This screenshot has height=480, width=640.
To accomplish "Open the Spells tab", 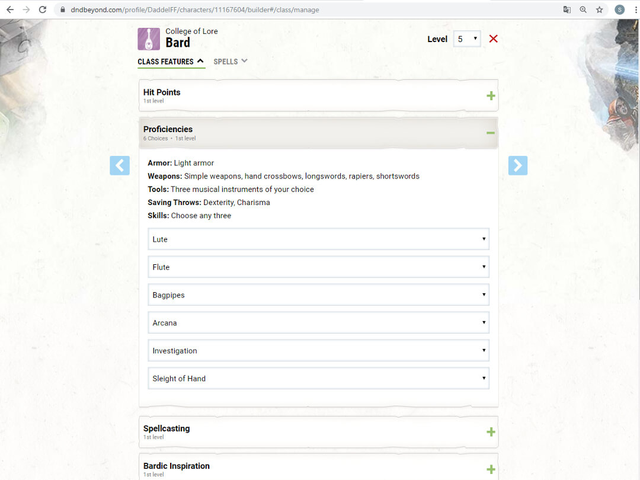I will click(231, 62).
